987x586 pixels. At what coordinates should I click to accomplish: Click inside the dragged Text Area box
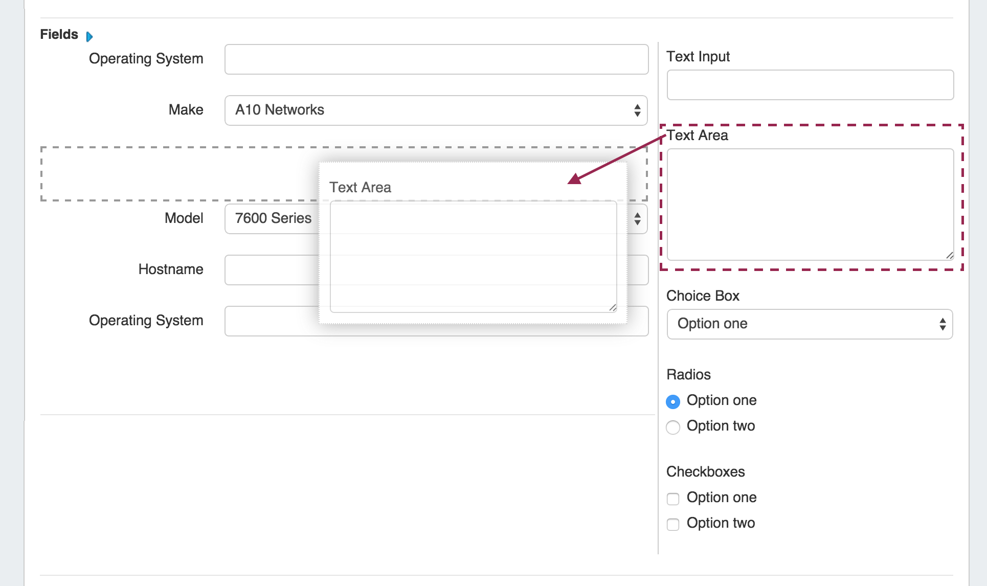pyautogui.click(x=473, y=256)
